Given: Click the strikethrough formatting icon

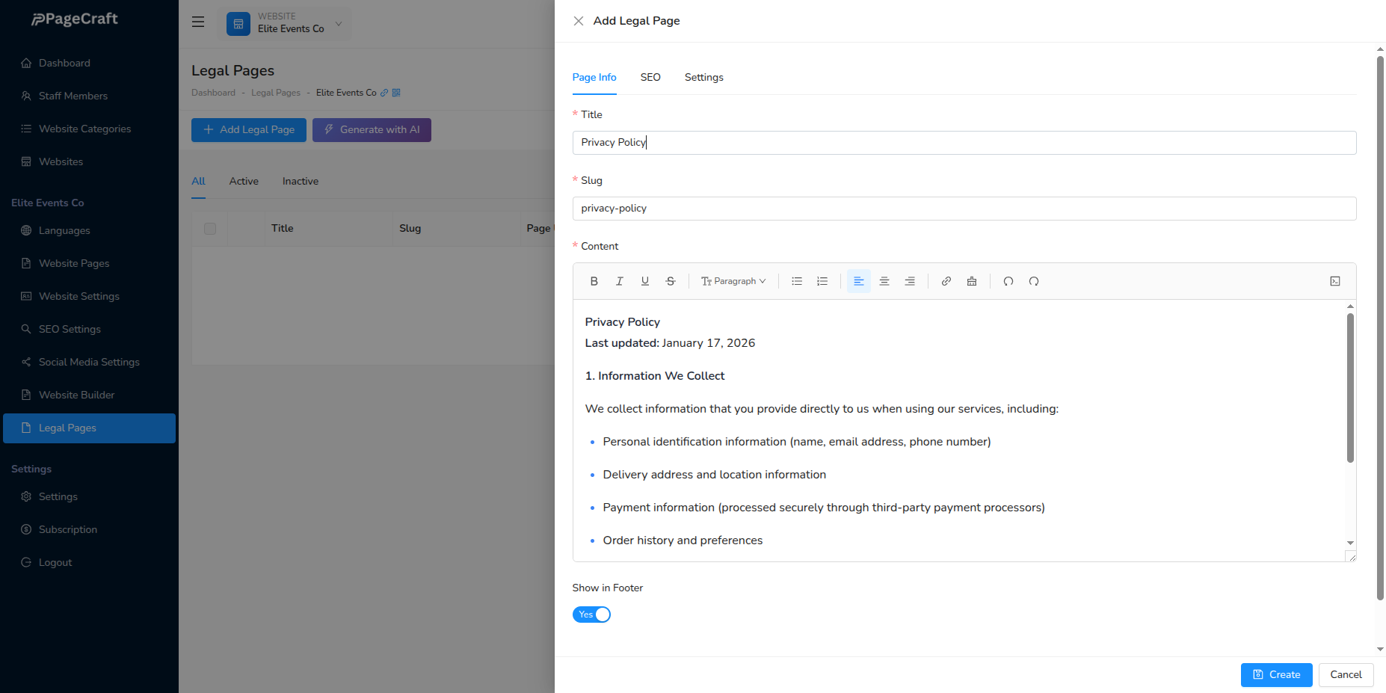Looking at the screenshot, I should (670, 281).
